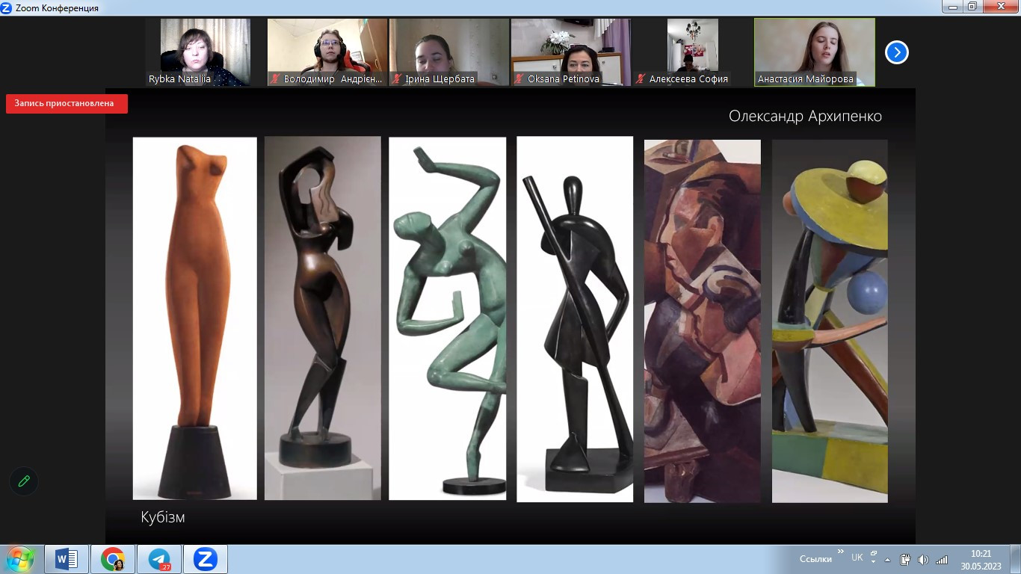Image resolution: width=1021 pixels, height=574 pixels.
Task: Open the volume control in the tray
Action: click(923, 559)
